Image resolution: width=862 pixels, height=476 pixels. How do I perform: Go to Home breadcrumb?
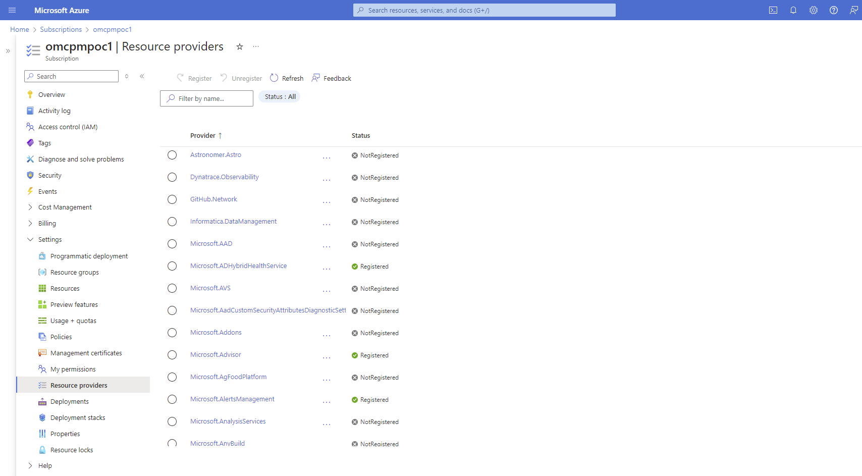(x=20, y=29)
